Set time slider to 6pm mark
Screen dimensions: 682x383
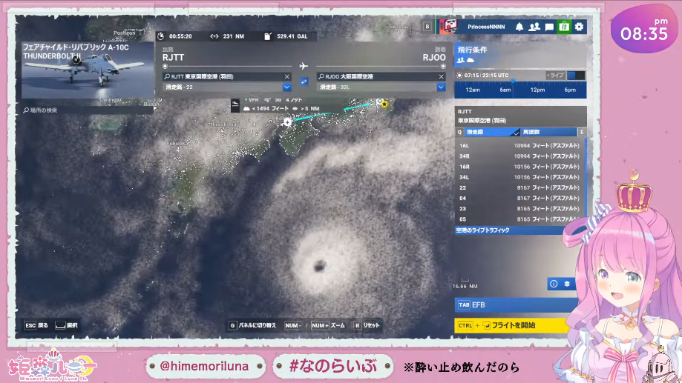pyautogui.click(x=570, y=90)
